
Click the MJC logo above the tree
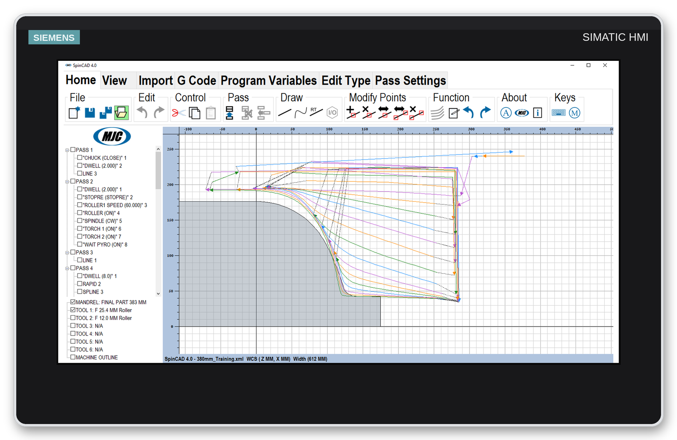(112, 136)
